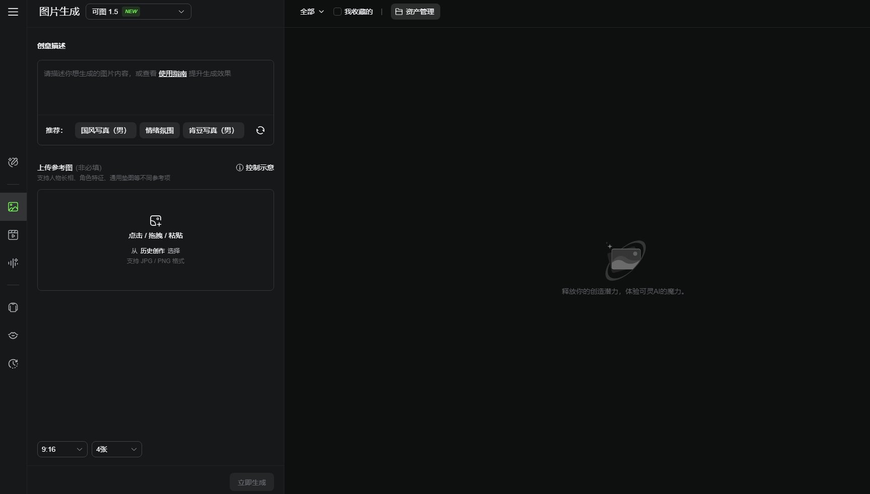Open the hamburger menu in top-left
Screen dimensions: 870x494
click(x=13, y=12)
